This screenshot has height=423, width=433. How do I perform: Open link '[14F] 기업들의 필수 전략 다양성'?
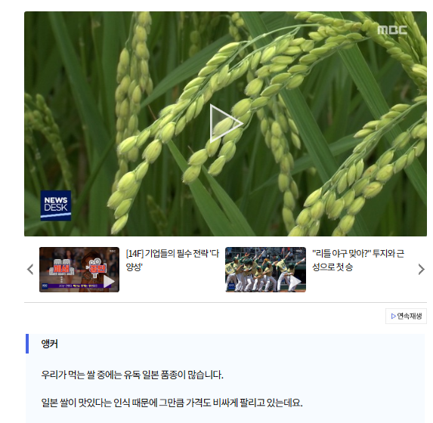pos(172,260)
